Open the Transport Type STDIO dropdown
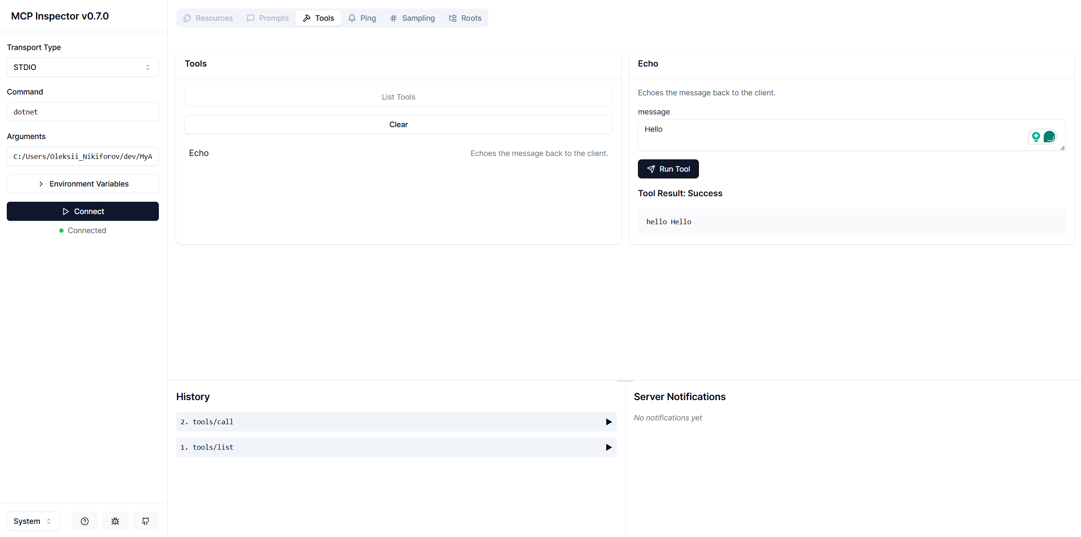Image resolution: width=1081 pixels, height=537 pixels. point(83,67)
